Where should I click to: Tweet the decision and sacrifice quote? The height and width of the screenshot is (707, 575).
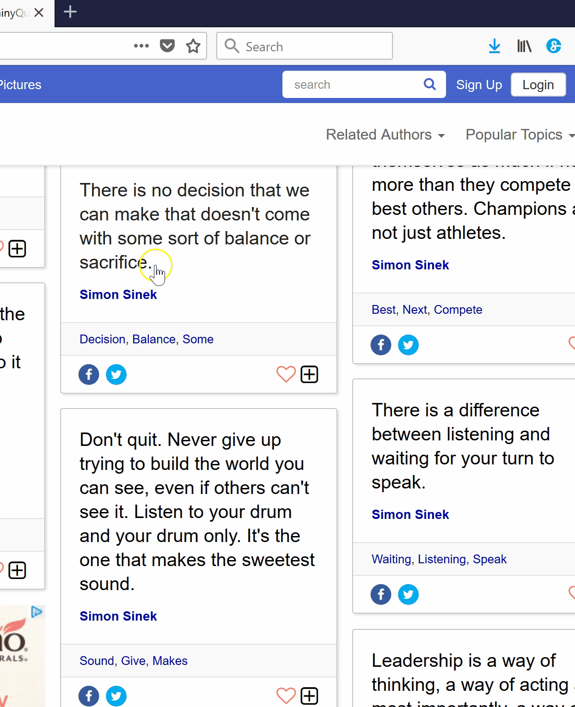click(116, 374)
